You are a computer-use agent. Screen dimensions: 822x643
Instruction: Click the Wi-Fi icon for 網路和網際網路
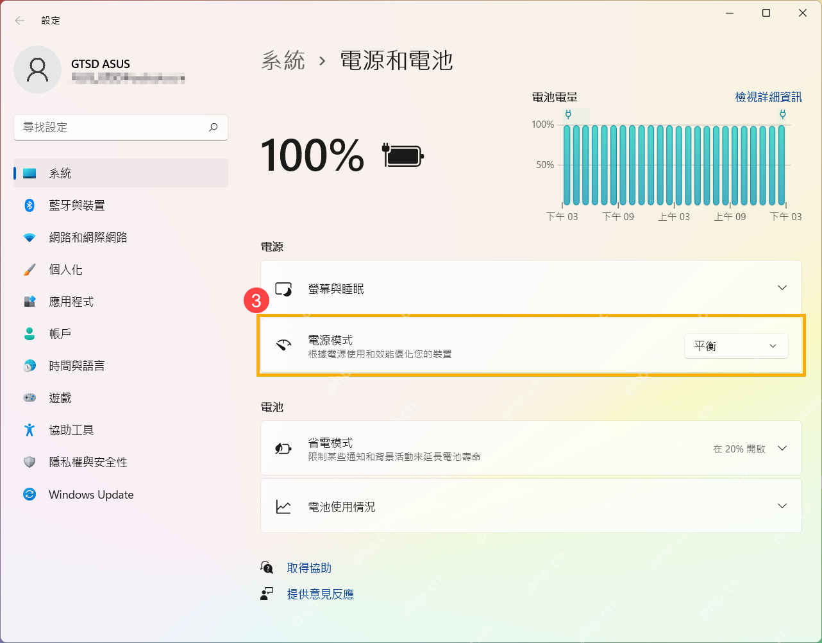click(x=29, y=237)
